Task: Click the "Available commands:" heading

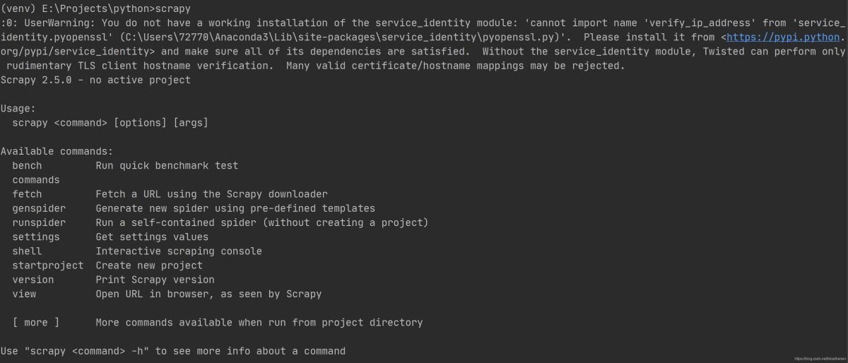Action: tap(57, 151)
